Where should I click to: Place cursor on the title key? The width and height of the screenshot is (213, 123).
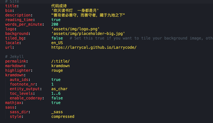click(x=11, y=6)
